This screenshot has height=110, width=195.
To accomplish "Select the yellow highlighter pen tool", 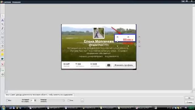I will click(2, 50).
